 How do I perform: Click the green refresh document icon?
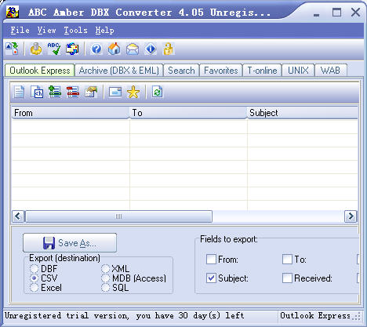158,92
